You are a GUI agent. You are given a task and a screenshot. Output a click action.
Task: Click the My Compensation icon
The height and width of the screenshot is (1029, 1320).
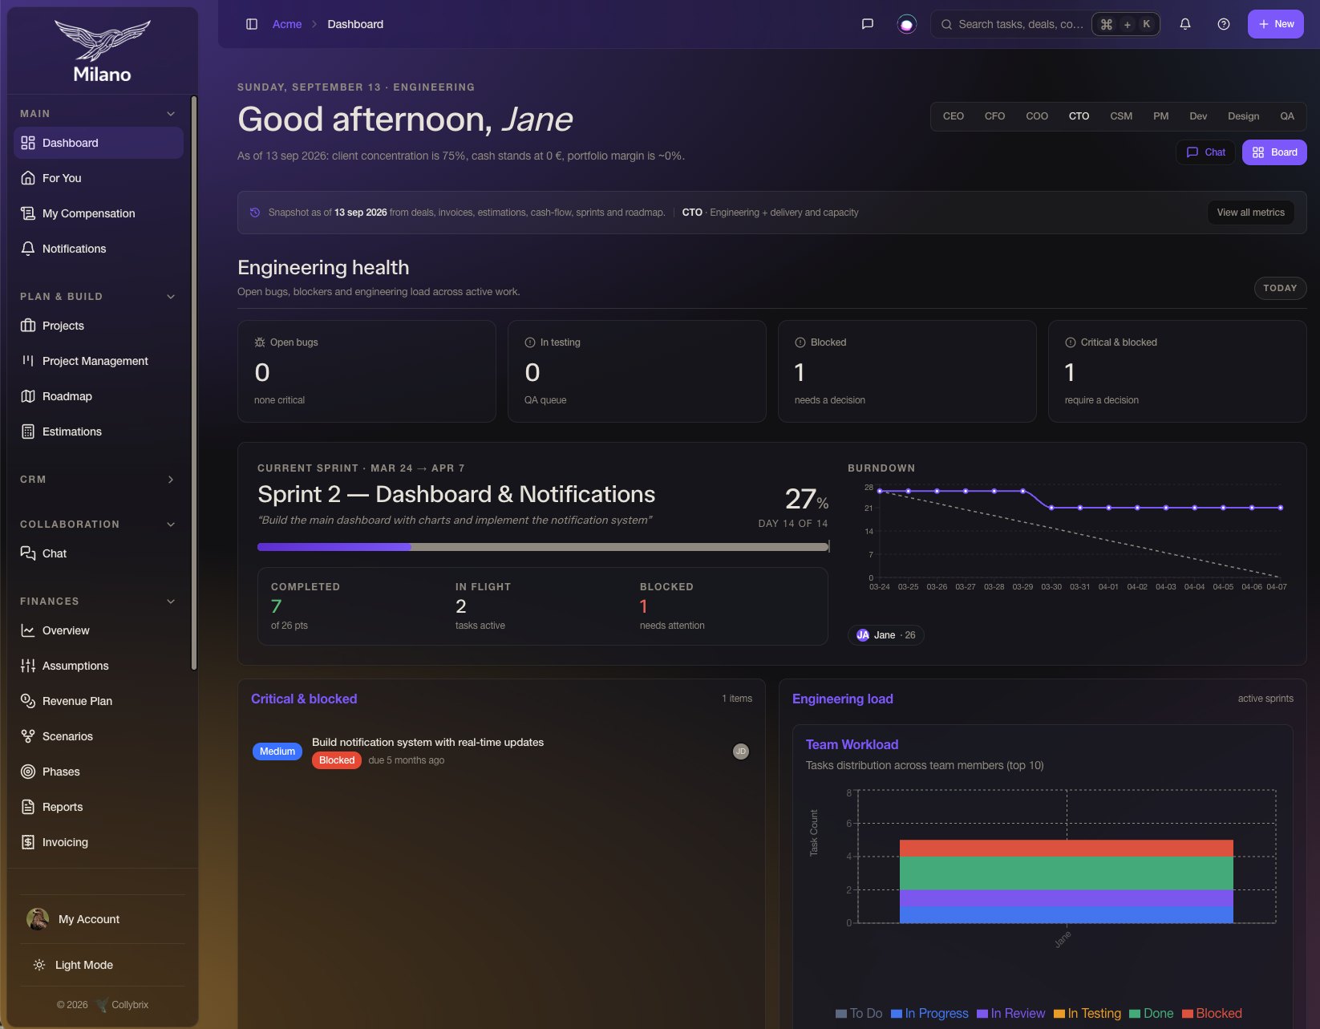[x=28, y=213]
